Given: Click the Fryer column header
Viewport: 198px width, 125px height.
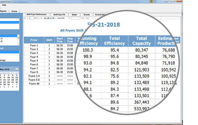Looking at the screenshot, I should point(34,40).
